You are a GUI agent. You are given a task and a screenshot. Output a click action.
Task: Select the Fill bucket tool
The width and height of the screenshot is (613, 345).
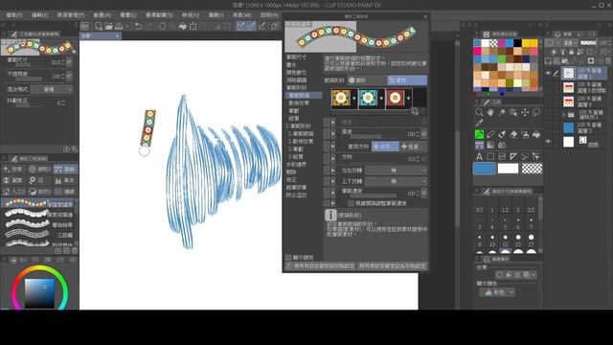coord(536,134)
